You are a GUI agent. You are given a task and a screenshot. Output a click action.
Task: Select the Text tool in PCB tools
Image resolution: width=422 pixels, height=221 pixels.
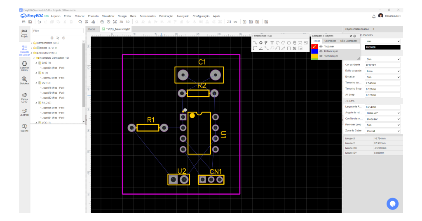pyautogui.click(x=272, y=43)
